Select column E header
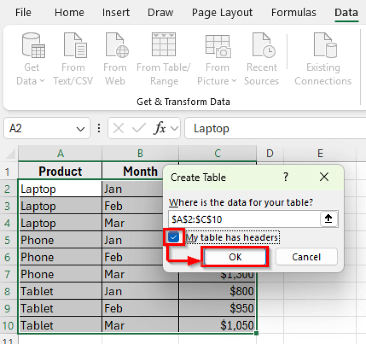366x344 pixels. [320, 153]
